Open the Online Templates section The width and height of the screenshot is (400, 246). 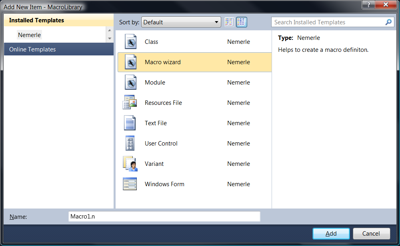[32, 49]
